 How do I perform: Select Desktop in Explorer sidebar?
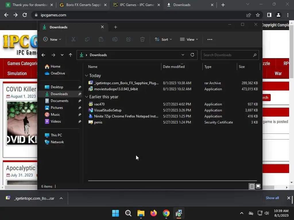pos(57,87)
